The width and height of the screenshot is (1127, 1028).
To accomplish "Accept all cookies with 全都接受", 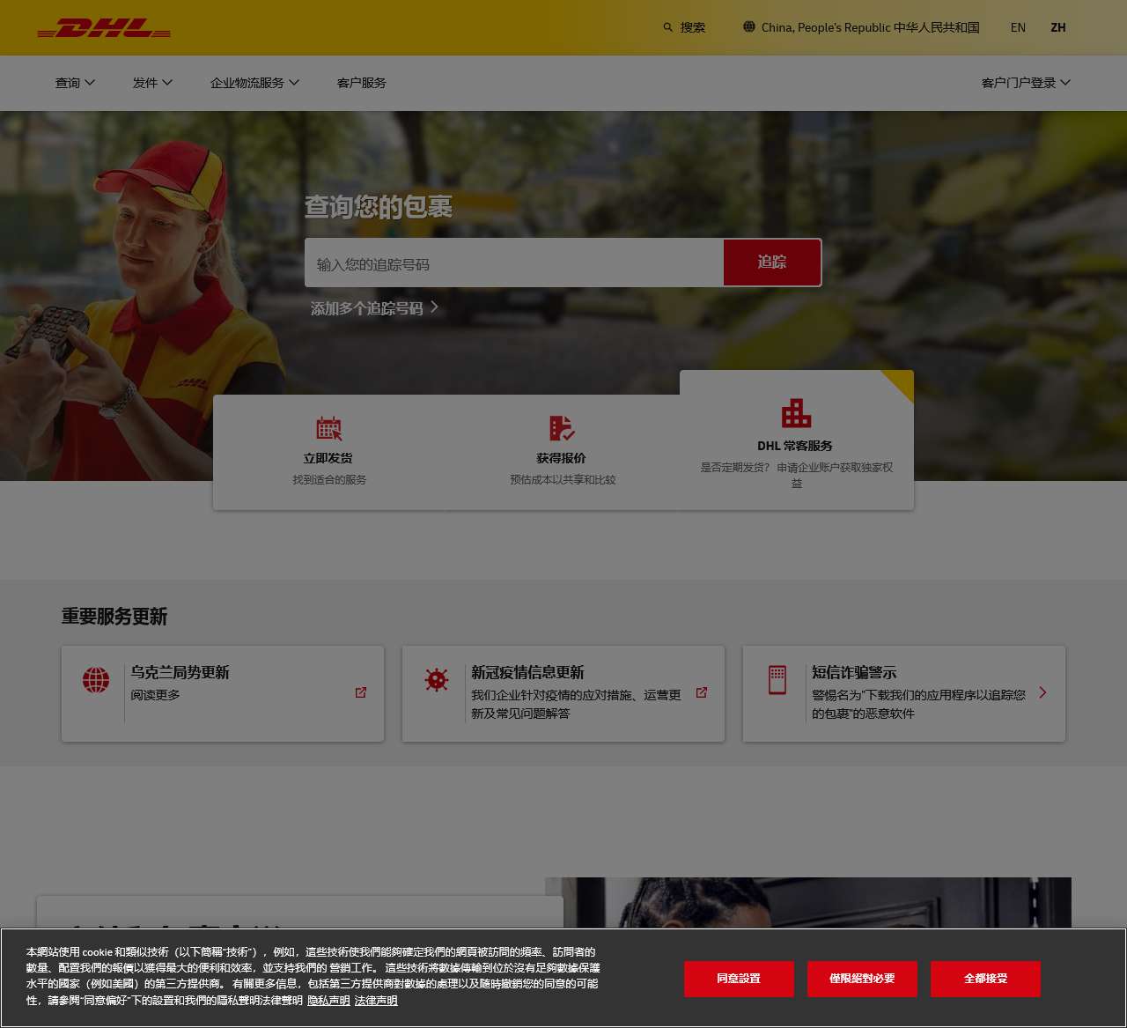I will [x=985, y=979].
